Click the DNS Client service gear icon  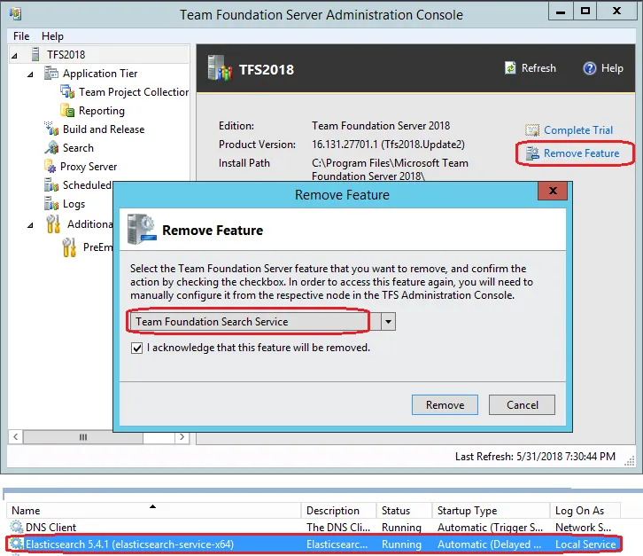17,527
